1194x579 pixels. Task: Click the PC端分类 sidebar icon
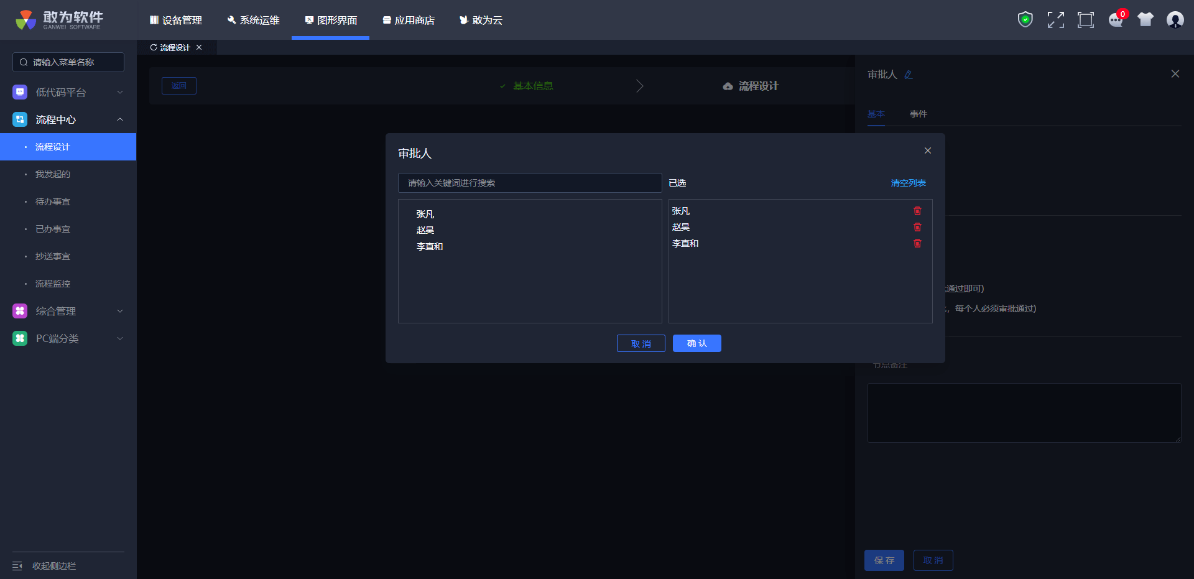(x=20, y=338)
